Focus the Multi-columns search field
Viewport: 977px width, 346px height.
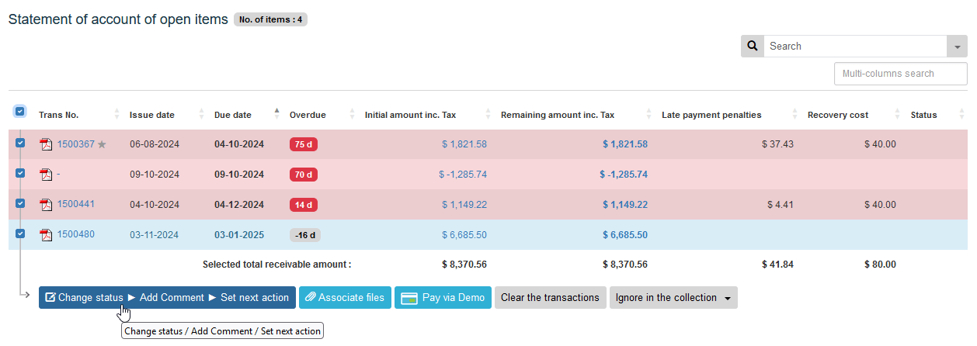pyautogui.click(x=900, y=74)
